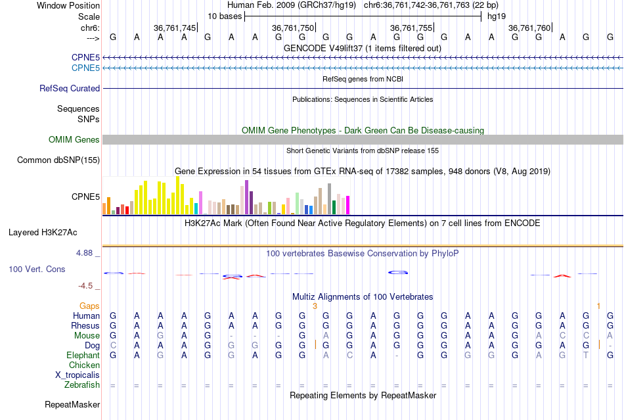Image resolution: width=624 pixels, height=420 pixels.
Task: Click the magenta bar in the GTEx expression chart
Action: point(348,205)
